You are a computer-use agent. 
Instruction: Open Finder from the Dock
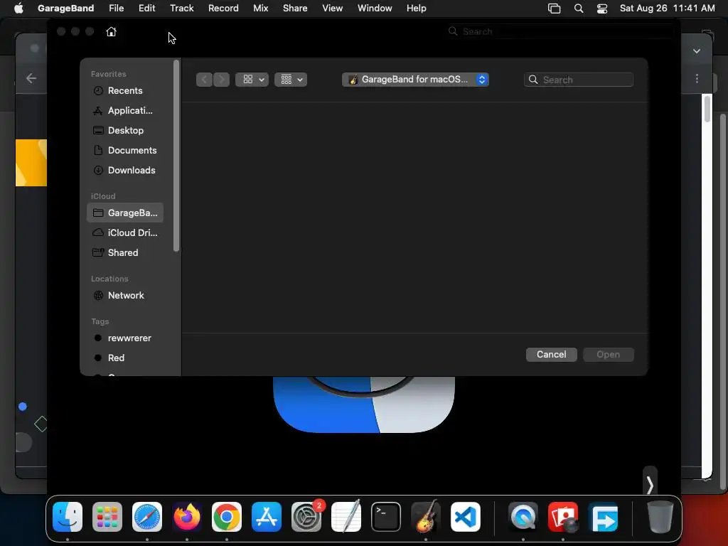68,517
